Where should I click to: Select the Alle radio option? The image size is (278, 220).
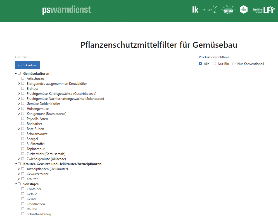coord(200,64)
